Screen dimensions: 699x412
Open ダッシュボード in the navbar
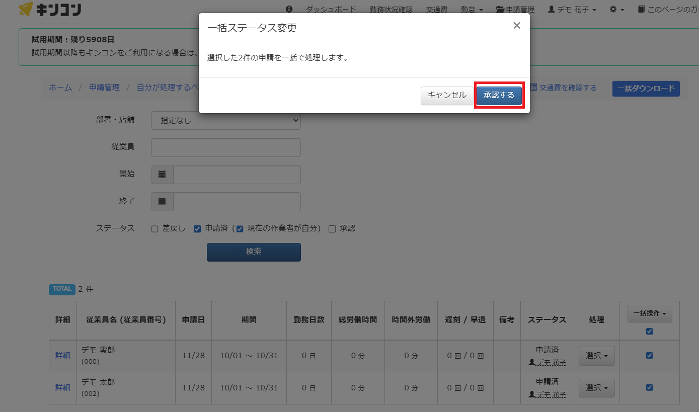pos(331,10)
